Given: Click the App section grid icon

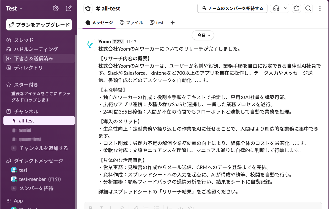Looking at the screenshot, I should (x=9, y=201).
